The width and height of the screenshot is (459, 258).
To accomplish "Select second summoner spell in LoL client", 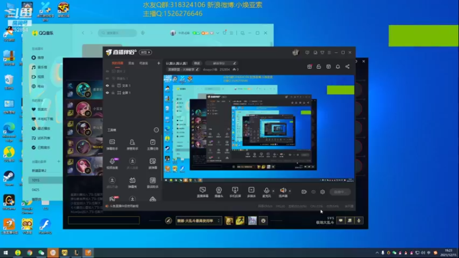I will click(240, 221).
